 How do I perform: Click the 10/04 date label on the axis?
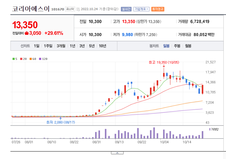coord(164,142)
